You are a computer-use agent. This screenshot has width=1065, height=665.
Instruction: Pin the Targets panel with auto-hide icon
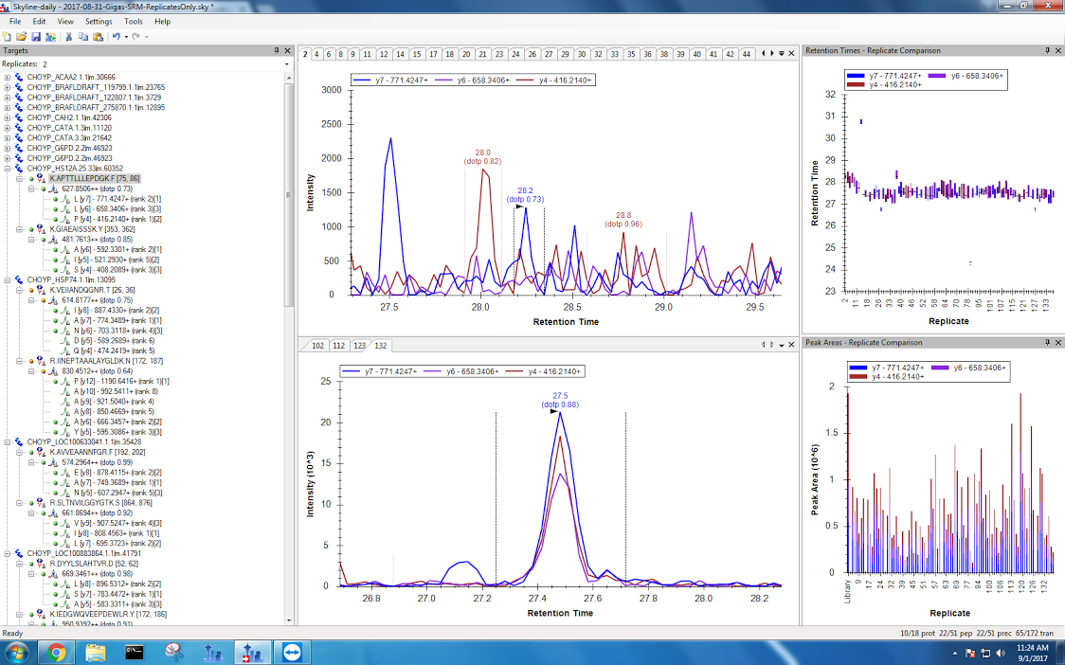click(277, 50)
